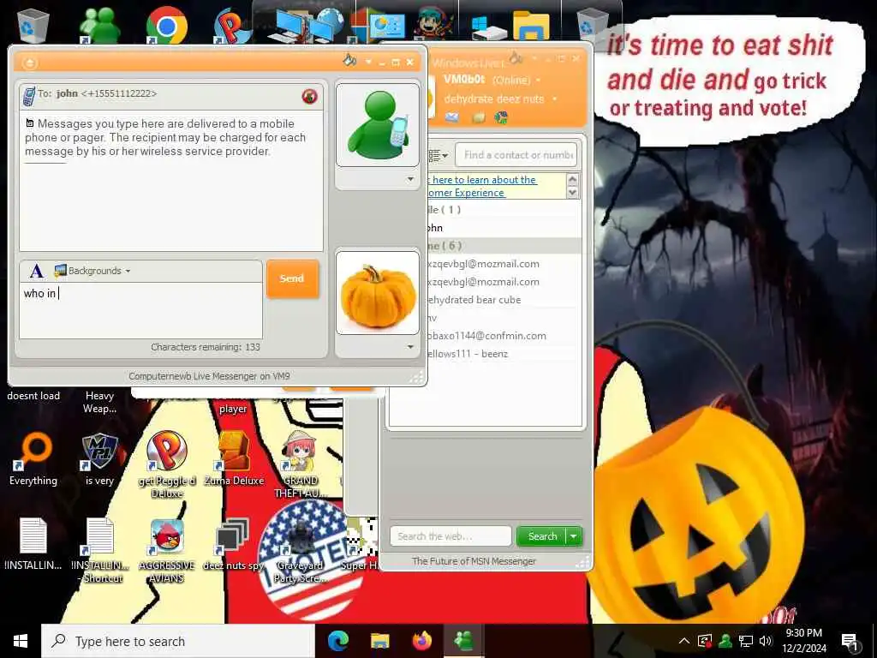Click the orange circular arrow in chat title bar
The height and width of the screenshot is (658, 877).
click(x=30, y=63)
